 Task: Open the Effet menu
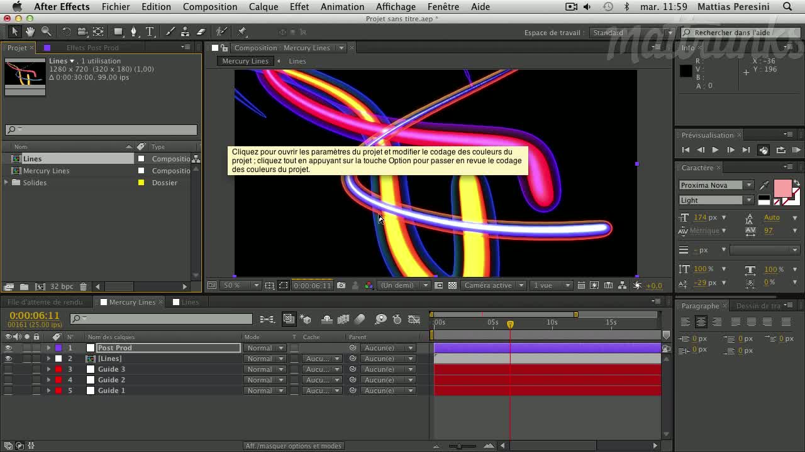[299, 6]
